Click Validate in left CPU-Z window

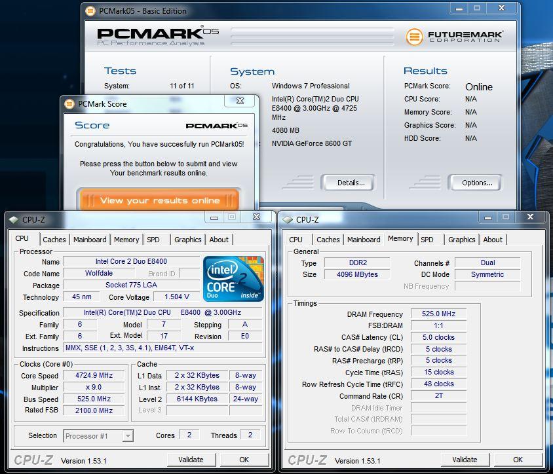(191, 460)
